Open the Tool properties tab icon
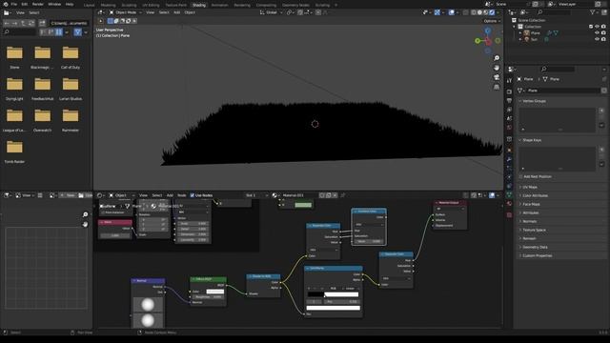610x343 pixels. [509, 80]
